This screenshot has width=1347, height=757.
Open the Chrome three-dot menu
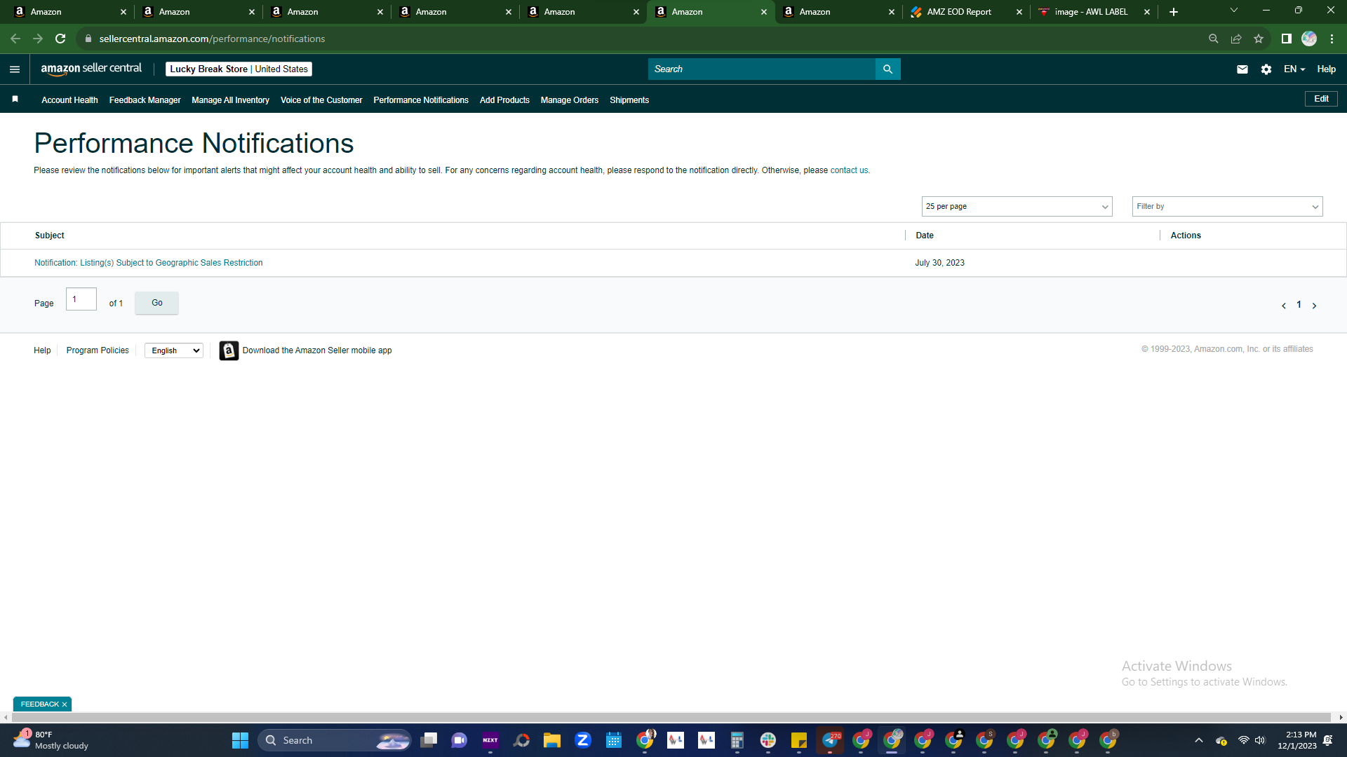coord(1332,39)
